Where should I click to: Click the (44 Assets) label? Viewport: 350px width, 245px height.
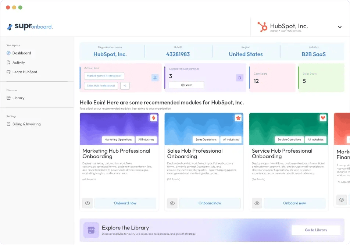pyautogui.click(x=258, y=180)
